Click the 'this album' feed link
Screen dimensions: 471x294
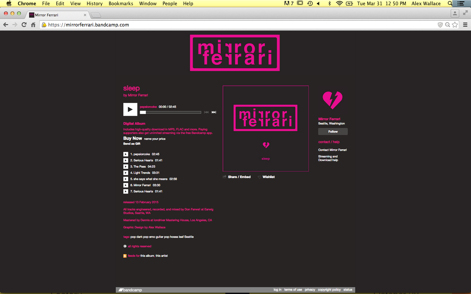click(147, 256)
